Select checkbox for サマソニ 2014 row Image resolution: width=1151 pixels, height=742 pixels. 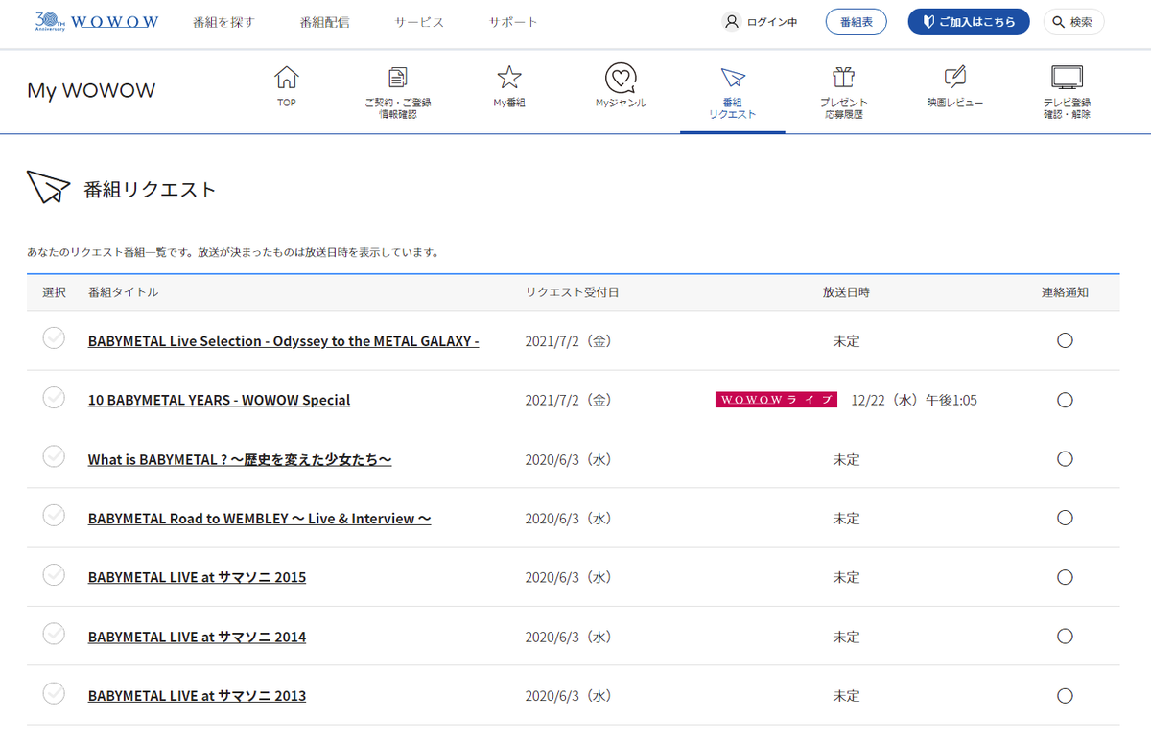click(54, 634)
